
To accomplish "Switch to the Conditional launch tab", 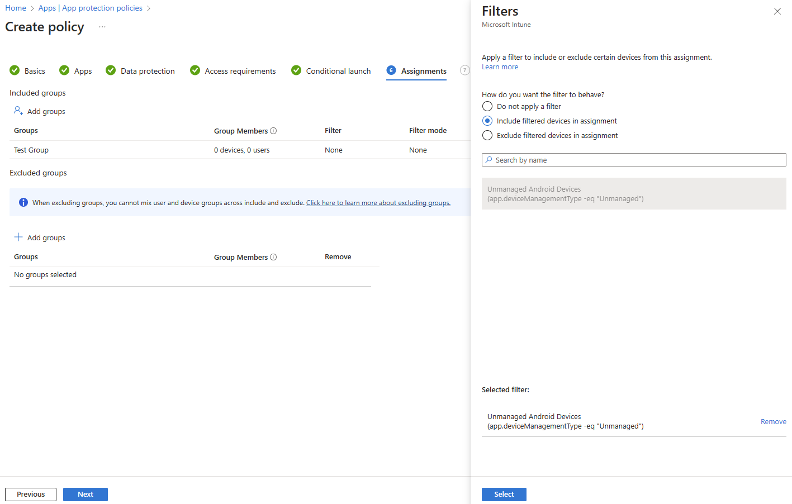I will point(338,71).
